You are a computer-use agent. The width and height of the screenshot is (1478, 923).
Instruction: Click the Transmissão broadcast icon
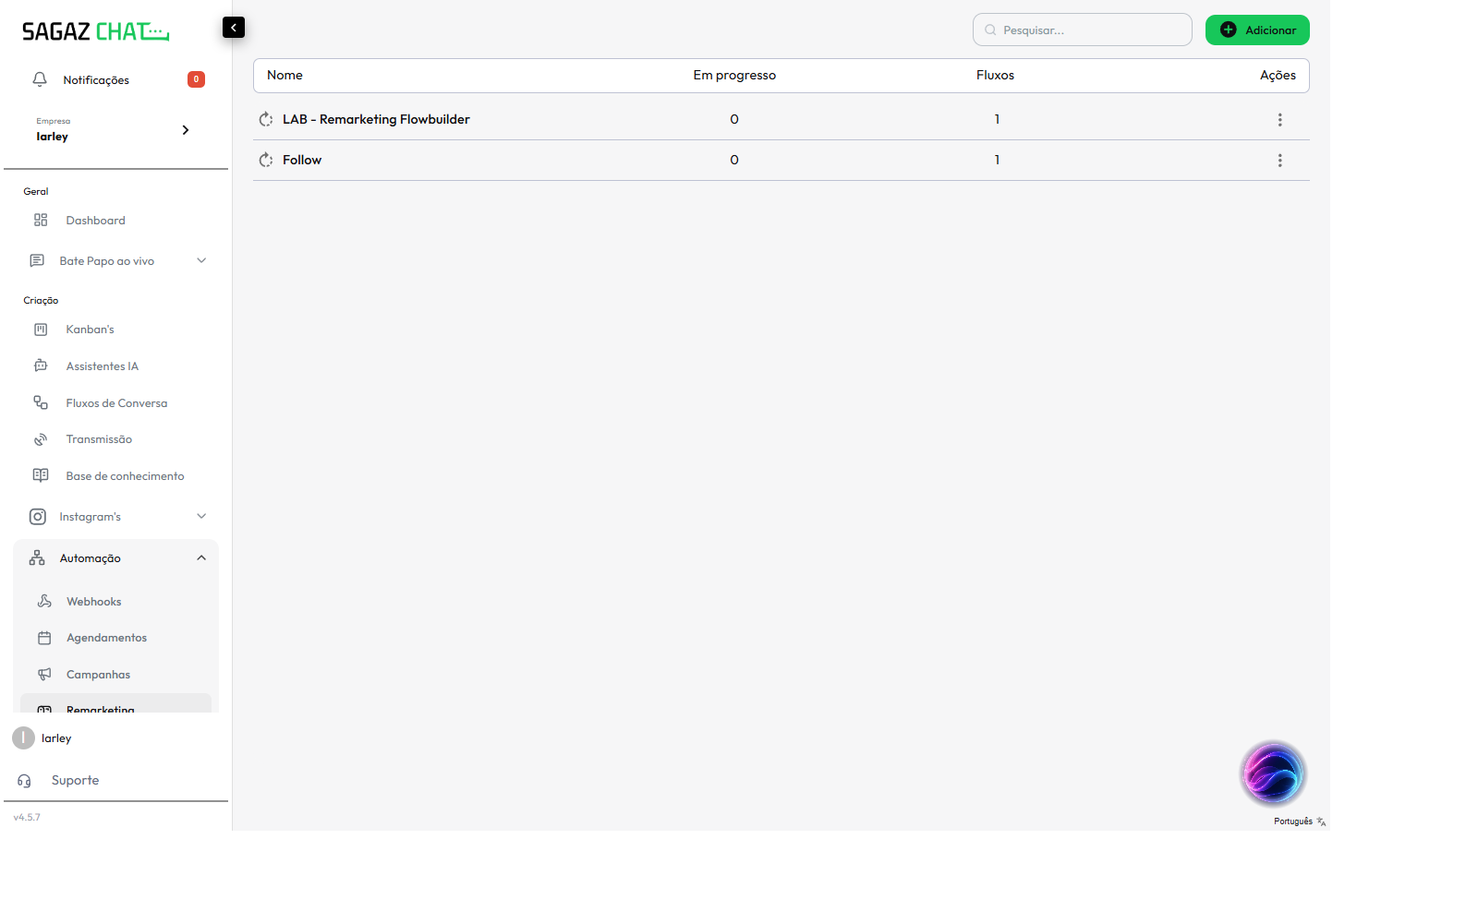41,439
